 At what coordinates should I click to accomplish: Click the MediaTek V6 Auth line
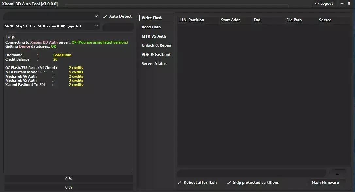pyautogui.click(x=44, y=76)
